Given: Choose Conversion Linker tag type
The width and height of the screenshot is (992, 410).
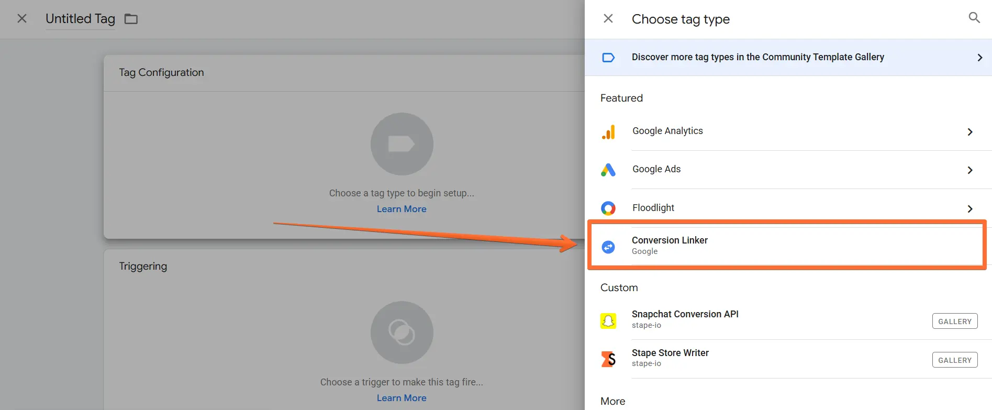Looking at the screenshot, I should [787, 245].
